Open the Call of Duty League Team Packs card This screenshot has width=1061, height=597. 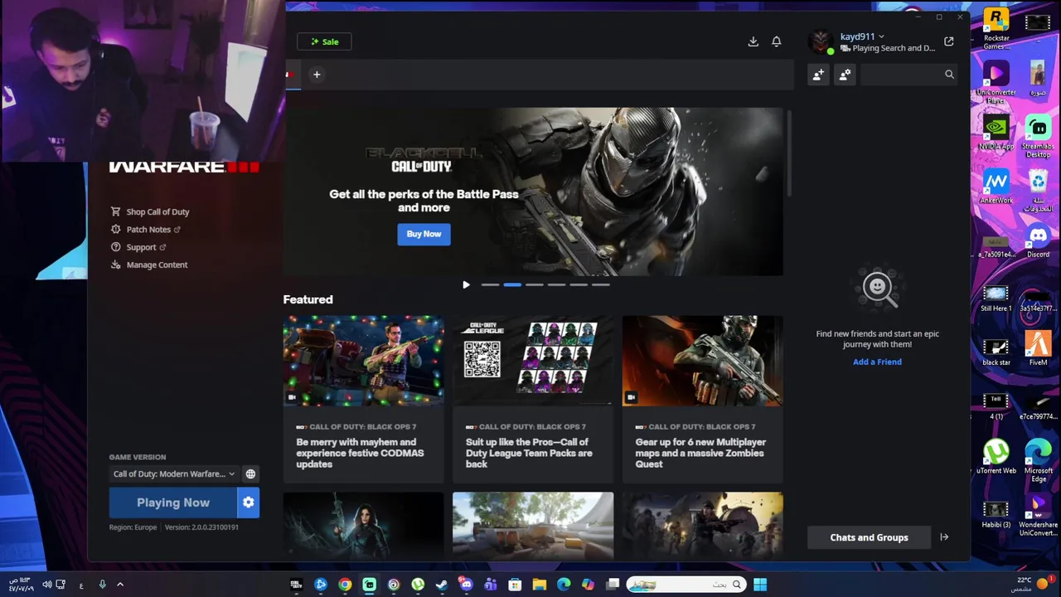533,398
